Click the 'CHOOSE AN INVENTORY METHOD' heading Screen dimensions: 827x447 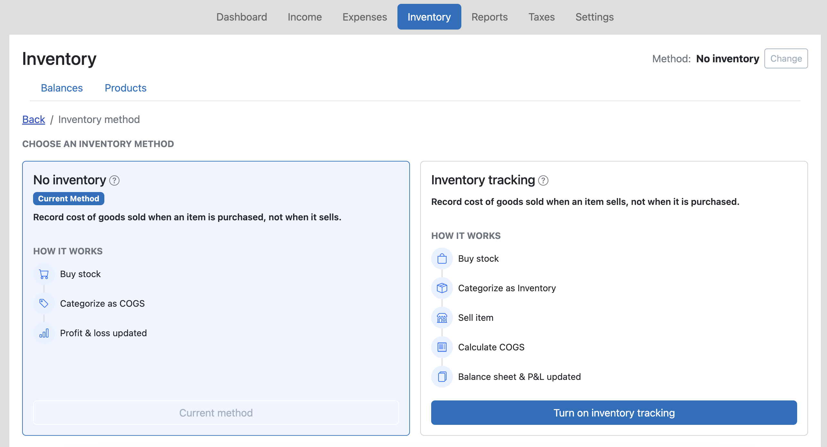(98, 144)
